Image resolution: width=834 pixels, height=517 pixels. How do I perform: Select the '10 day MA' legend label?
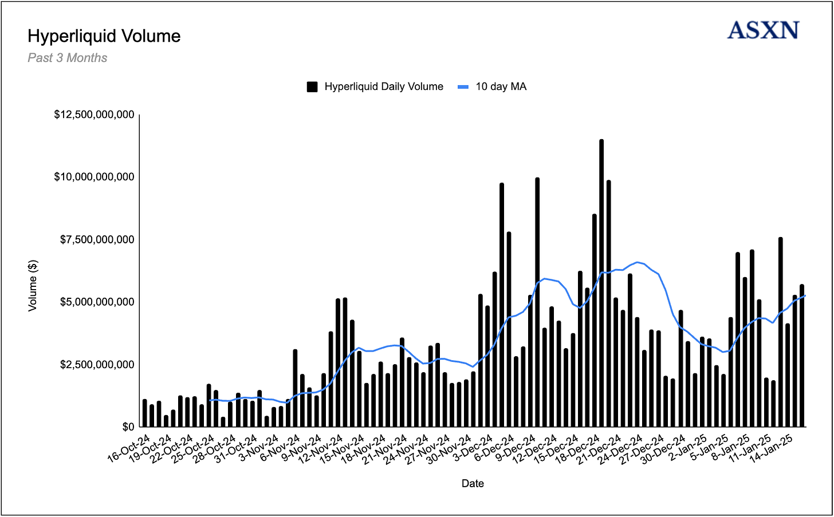click(501, 86)
